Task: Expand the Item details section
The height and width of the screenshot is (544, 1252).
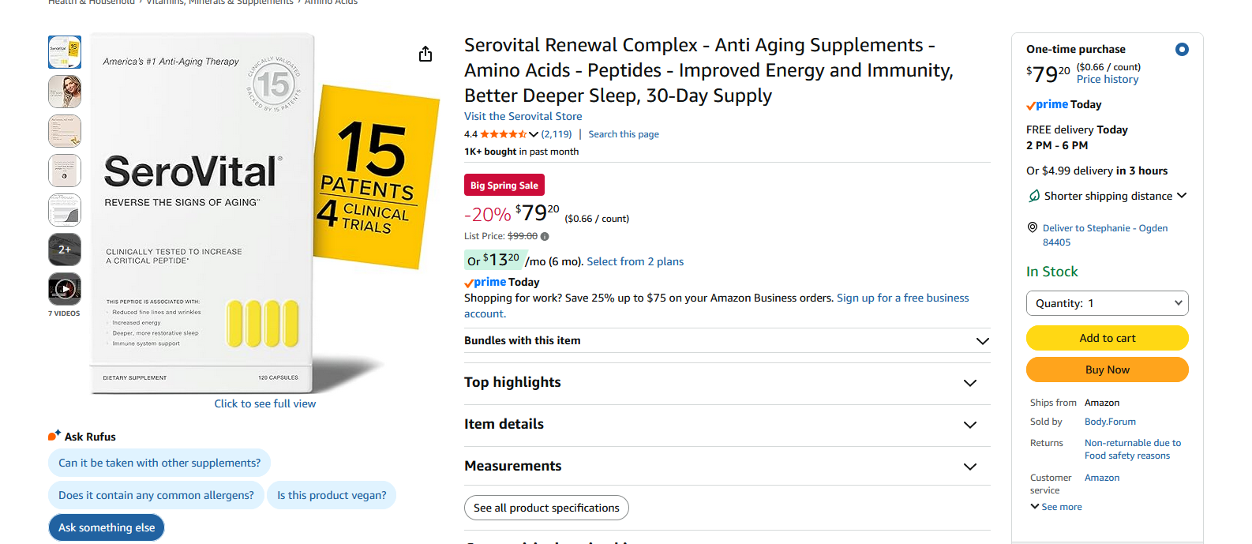Action: point(970,425)
